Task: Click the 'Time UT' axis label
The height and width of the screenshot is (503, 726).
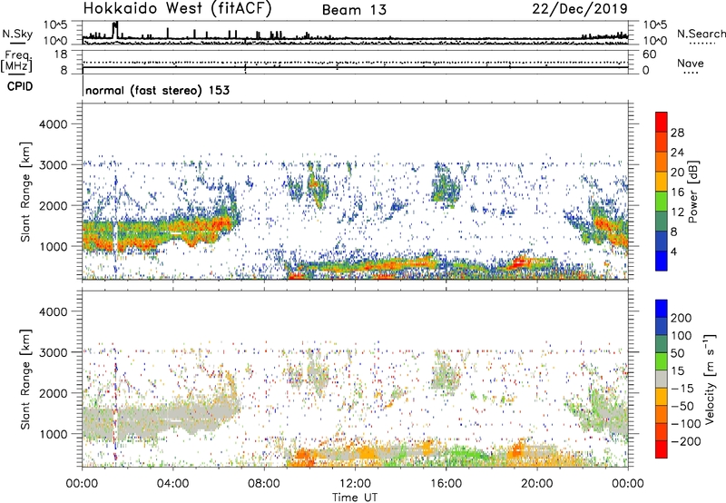Action: 355,498
